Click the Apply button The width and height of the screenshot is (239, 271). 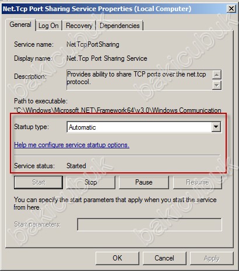(x=212, y=258)
